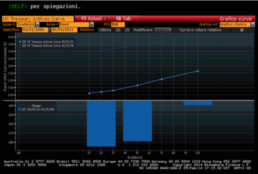
Task: Click the small arrow next to Modificare
Action: click(x=169, y=30)
